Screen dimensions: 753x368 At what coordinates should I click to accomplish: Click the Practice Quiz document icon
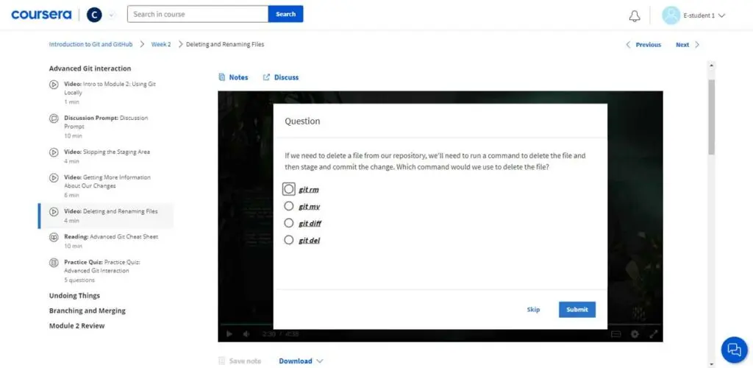pos(54,263)
